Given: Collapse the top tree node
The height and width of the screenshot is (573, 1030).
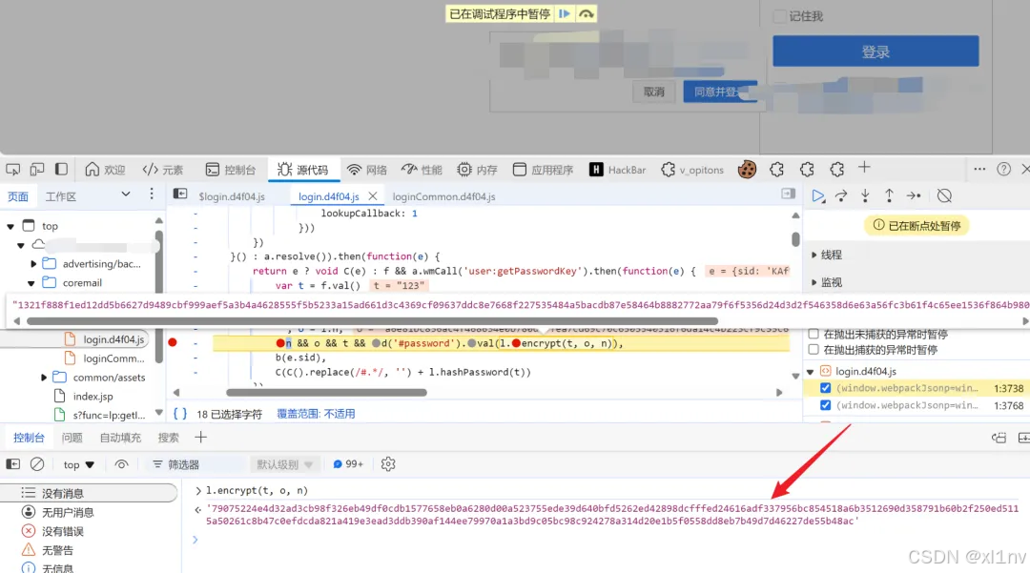Looking at the screenshot, I should 10,226.
